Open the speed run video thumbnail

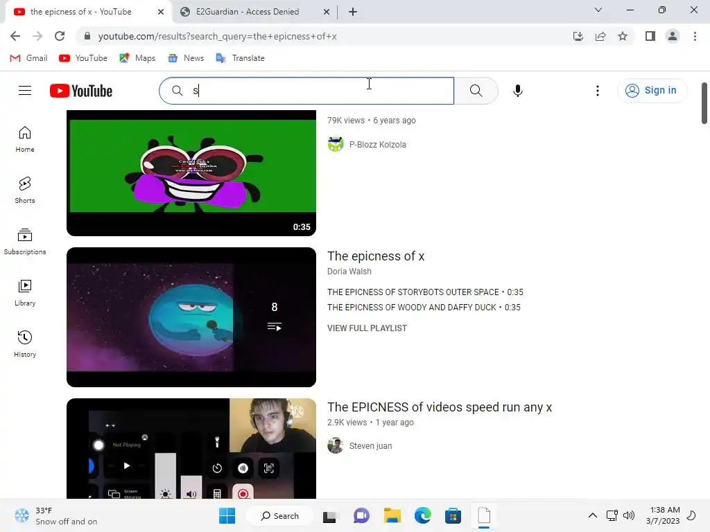coord(191,448)
